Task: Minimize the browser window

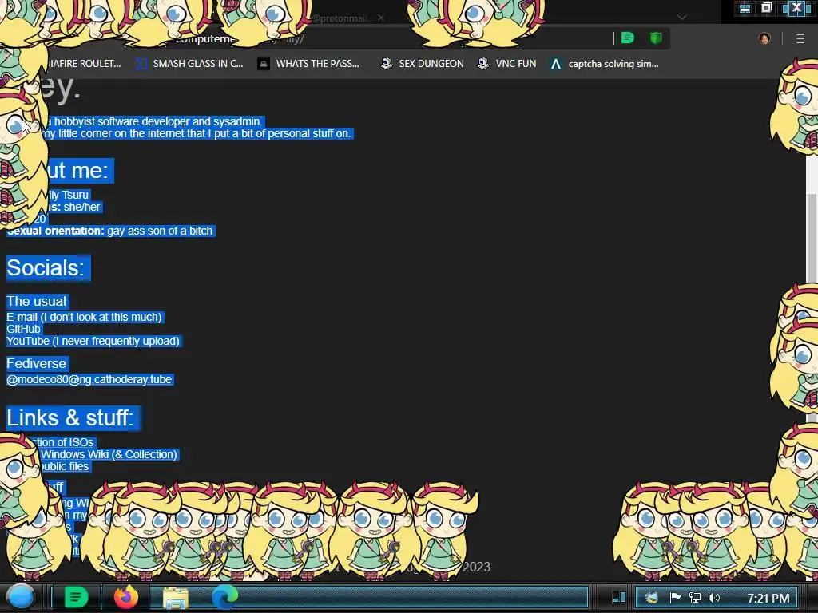Action: [x=745, y=8]
